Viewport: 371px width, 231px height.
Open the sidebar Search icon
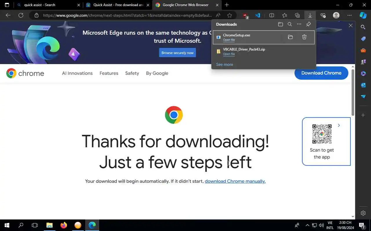(363, 27)
